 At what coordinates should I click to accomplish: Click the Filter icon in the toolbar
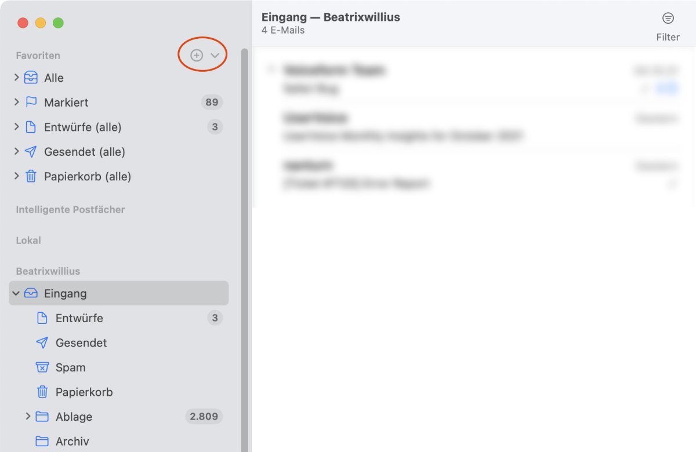[668, 19]
